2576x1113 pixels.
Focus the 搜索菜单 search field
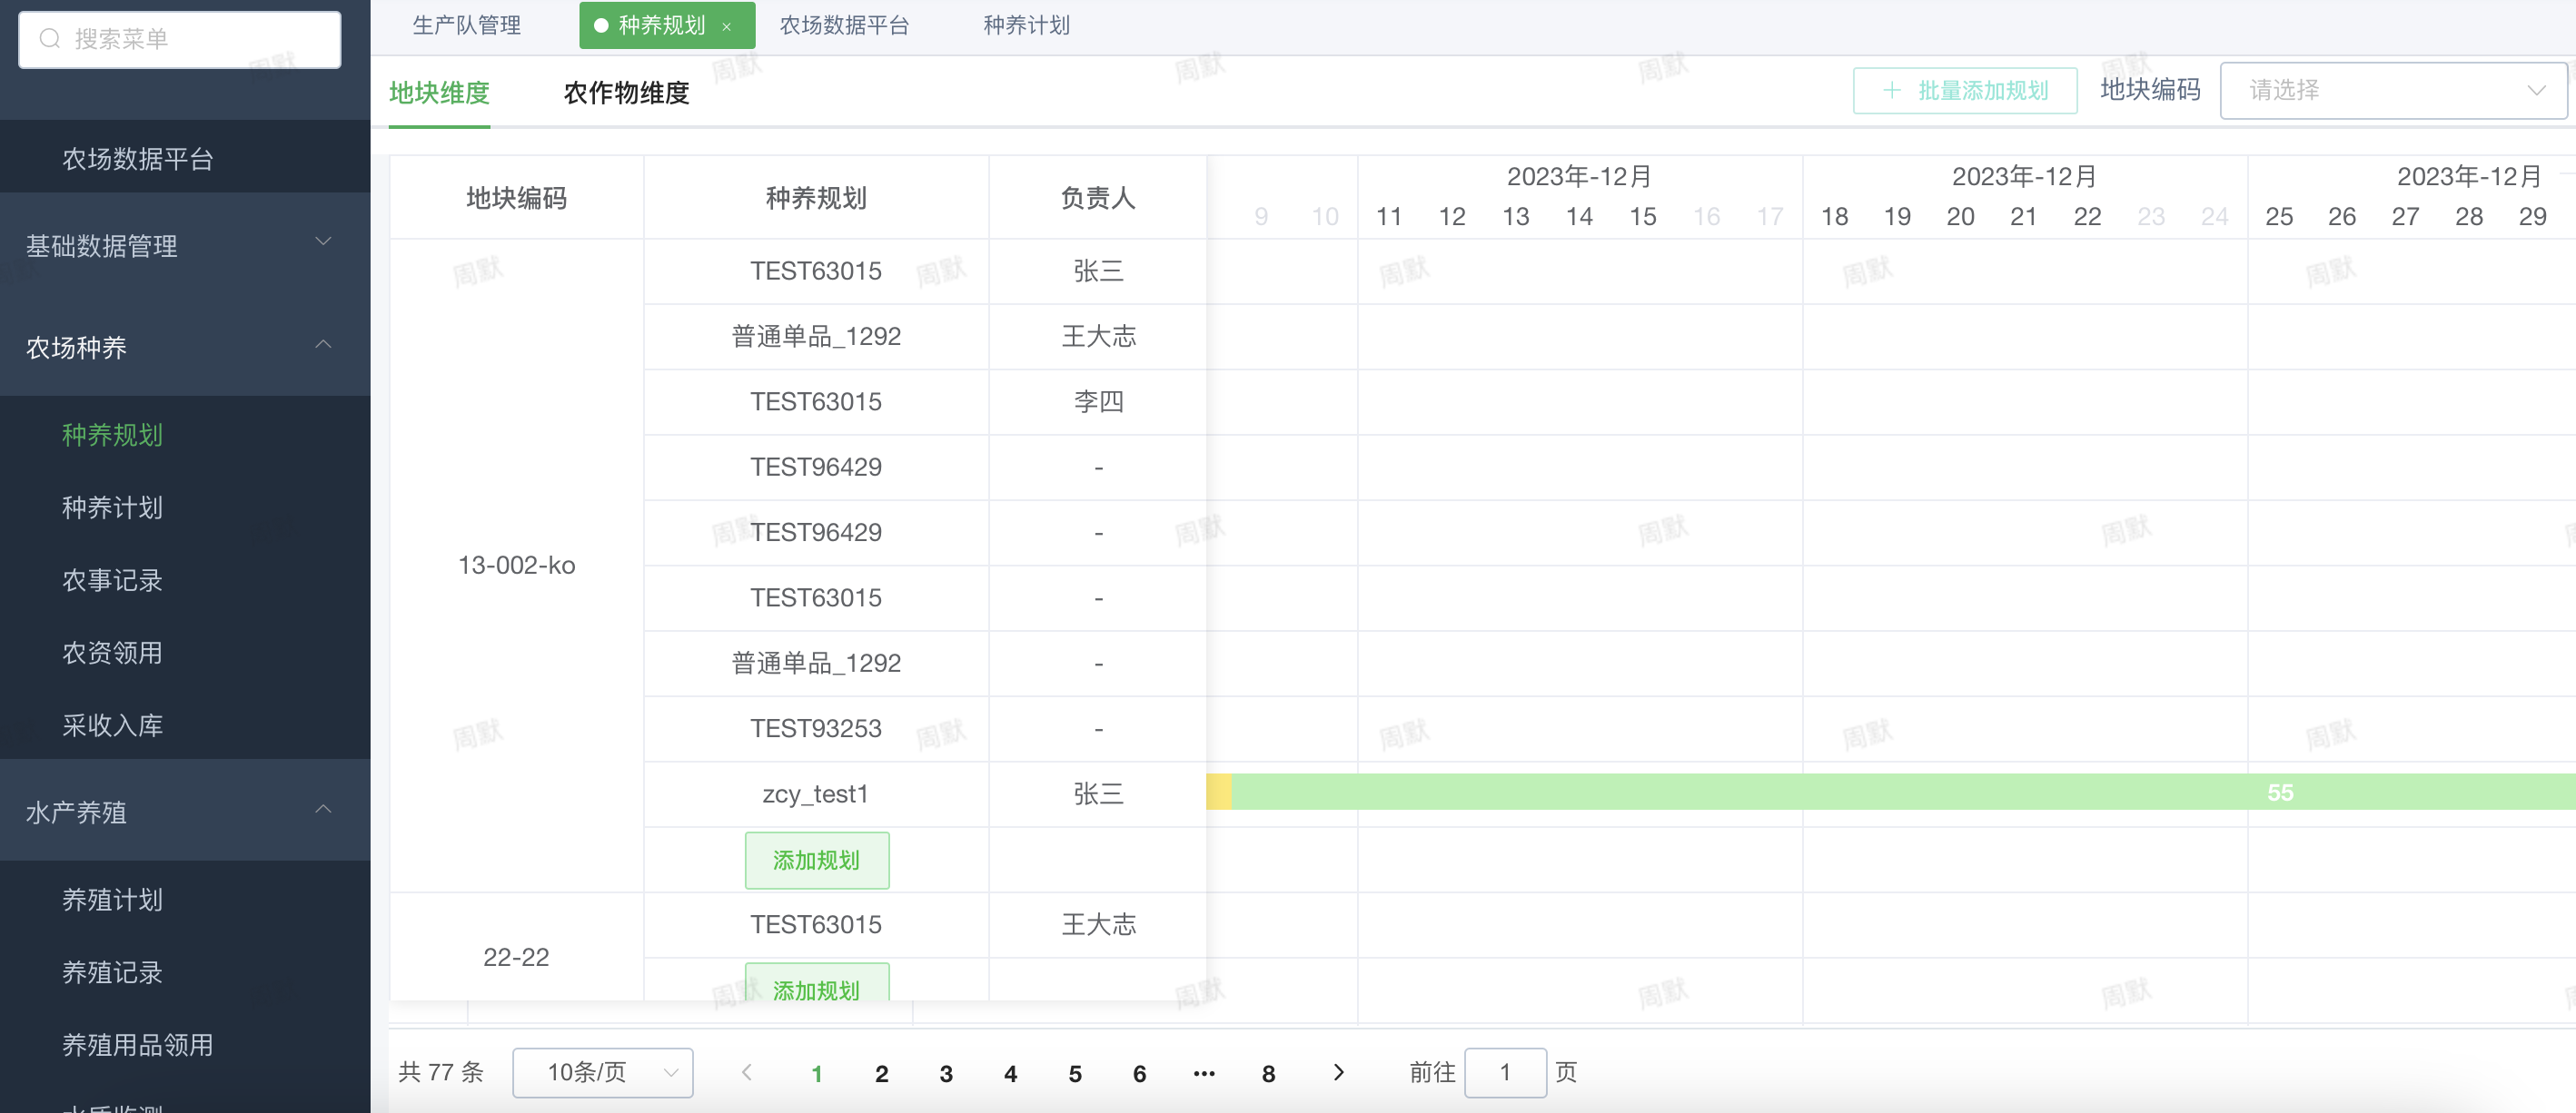180,39
